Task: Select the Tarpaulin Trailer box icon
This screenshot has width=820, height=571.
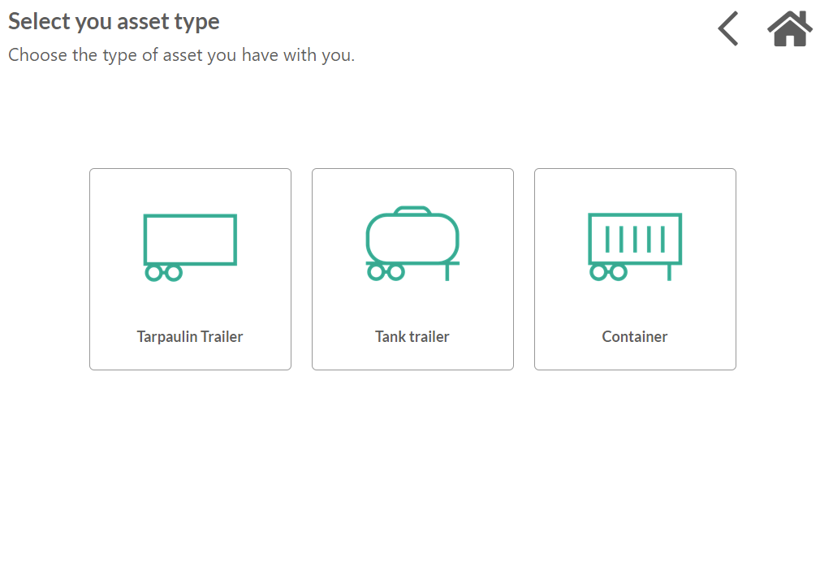Action: click(x=190, y=248)
